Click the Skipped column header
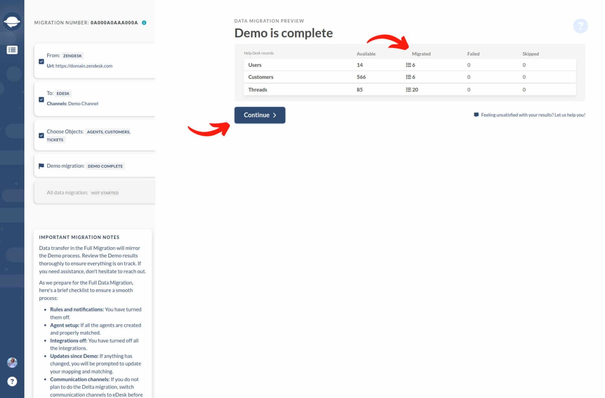The image size is (605, 398). click(x=531, y=54)
